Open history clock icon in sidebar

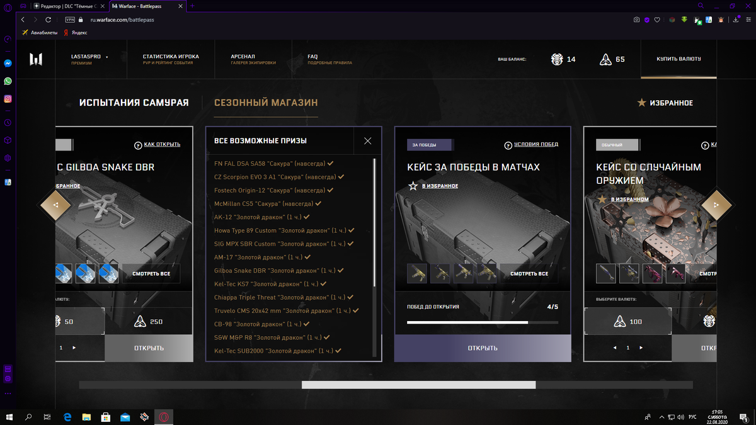8,123
